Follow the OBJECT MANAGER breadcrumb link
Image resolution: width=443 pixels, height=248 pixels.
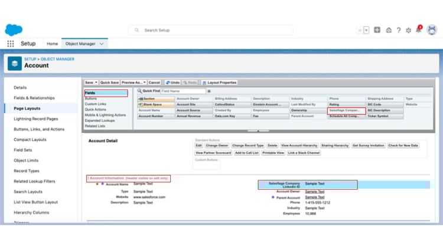point(57,59)
